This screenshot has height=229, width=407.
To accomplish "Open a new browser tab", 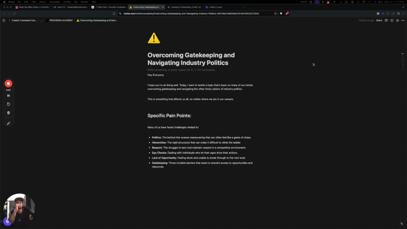I will tap(244, 7).
